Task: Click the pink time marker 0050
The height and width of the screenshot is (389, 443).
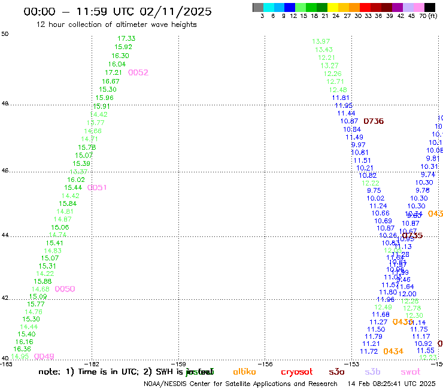Action: [x=65, y=289]
